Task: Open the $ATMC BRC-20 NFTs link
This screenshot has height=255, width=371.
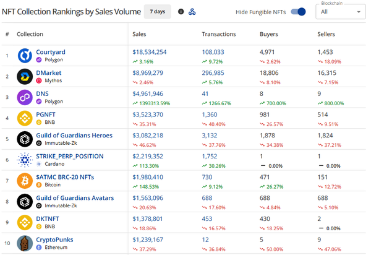Action: 65,177
